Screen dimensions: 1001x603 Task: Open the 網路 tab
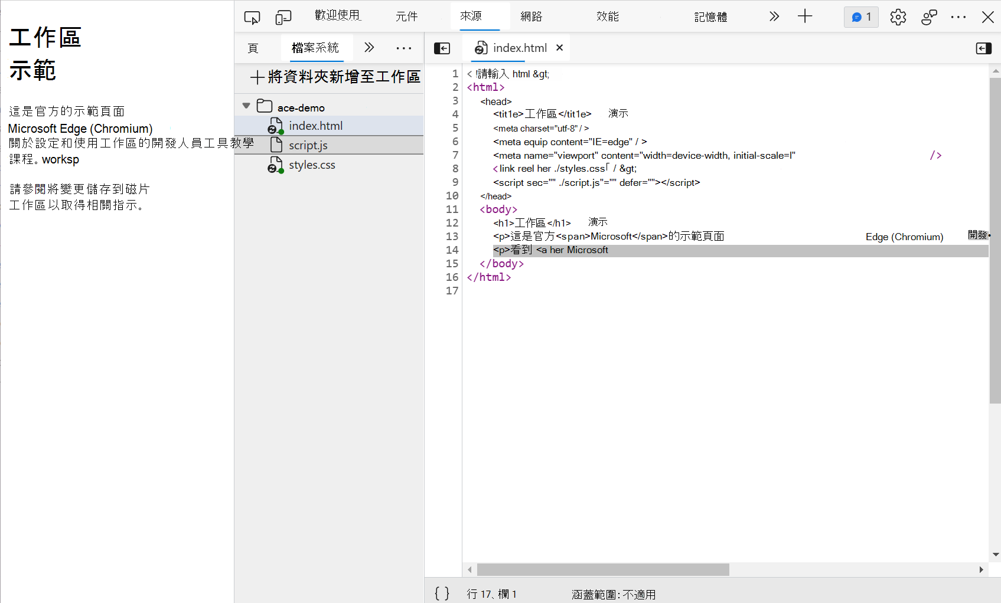point(531,17)
